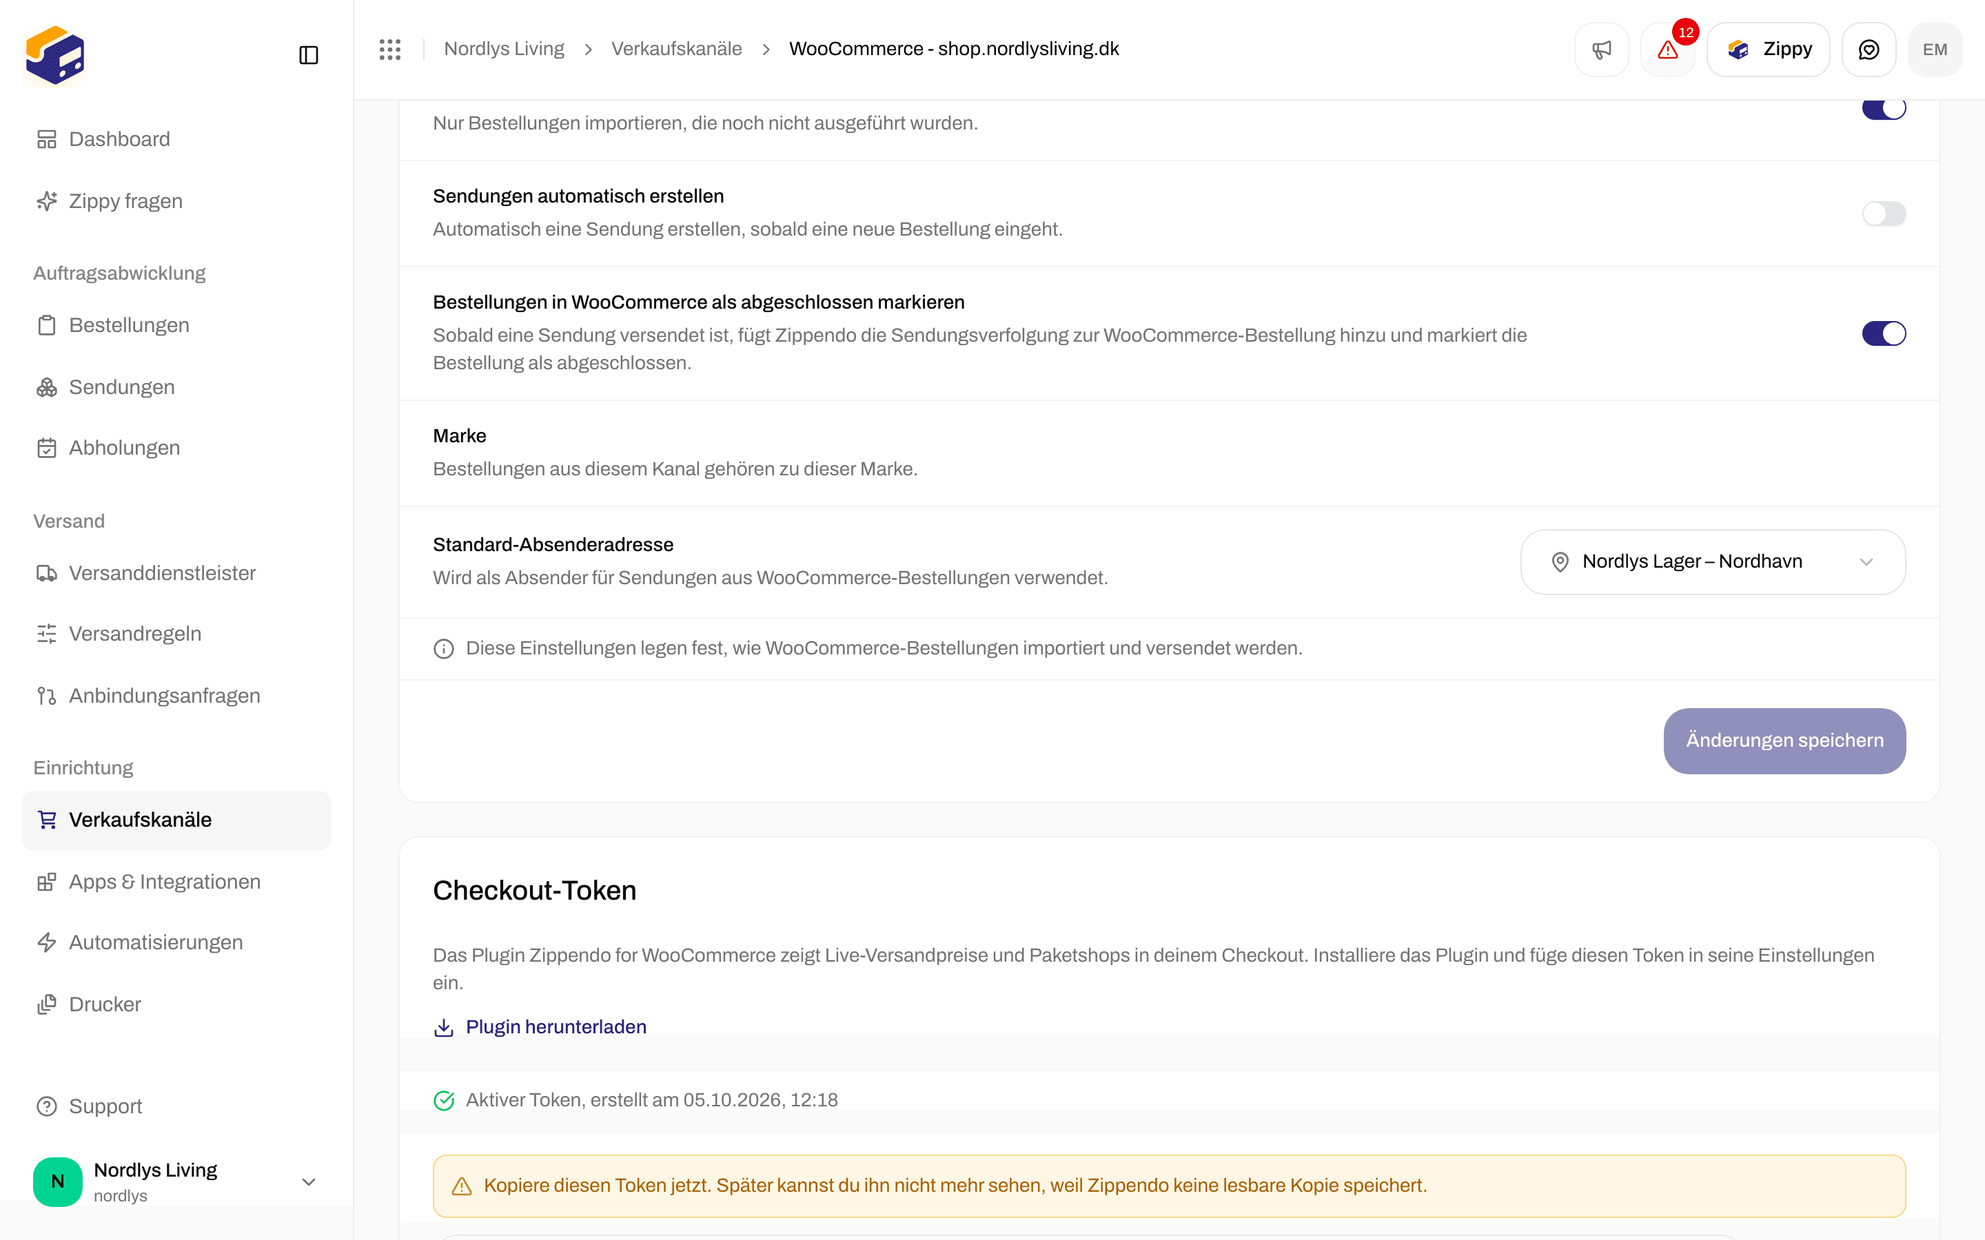Image resolution: width=1985 pixels, height=1240 pixels.
Task: Click the Zippy assistant button
Action: point(1769,49)
